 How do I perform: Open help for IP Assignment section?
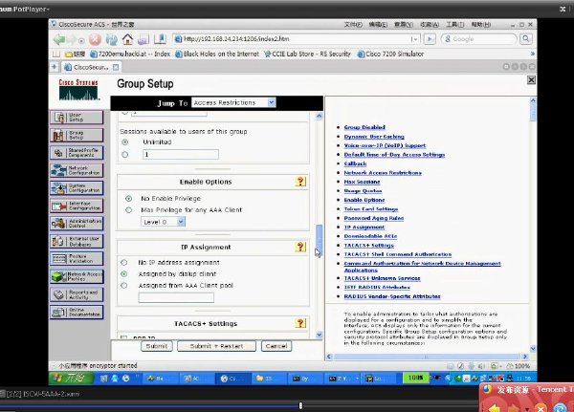click(x=300, y=247)
